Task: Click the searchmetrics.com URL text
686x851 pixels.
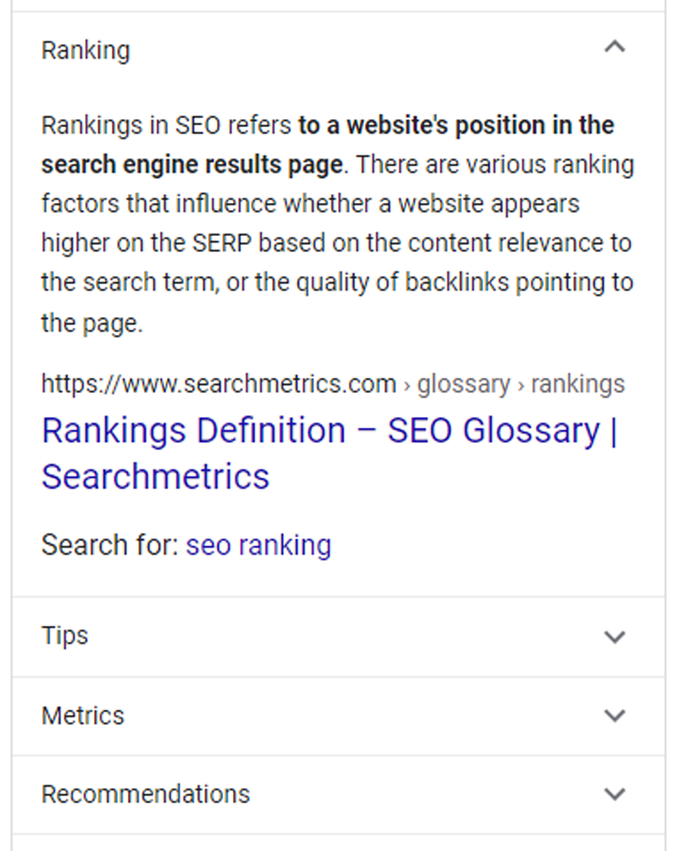Action: [218, 384]
